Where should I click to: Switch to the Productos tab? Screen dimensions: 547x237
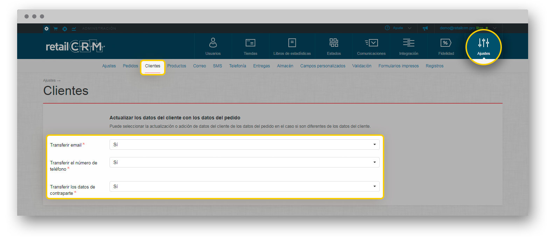177,66
